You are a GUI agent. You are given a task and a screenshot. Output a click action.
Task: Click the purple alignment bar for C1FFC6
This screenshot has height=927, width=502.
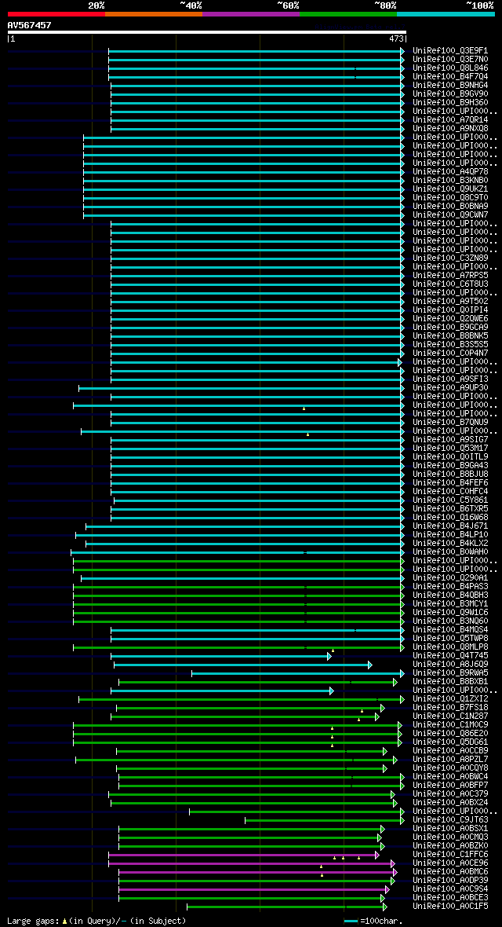[244, 855]
